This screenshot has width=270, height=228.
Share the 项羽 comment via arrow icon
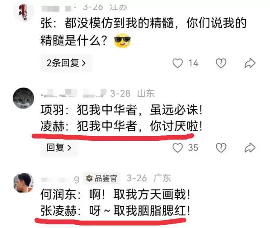coord(250,148)
